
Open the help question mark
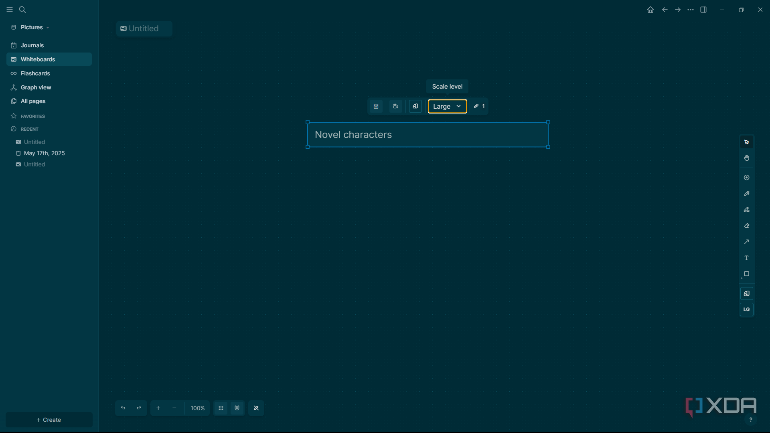coord(751,420)
